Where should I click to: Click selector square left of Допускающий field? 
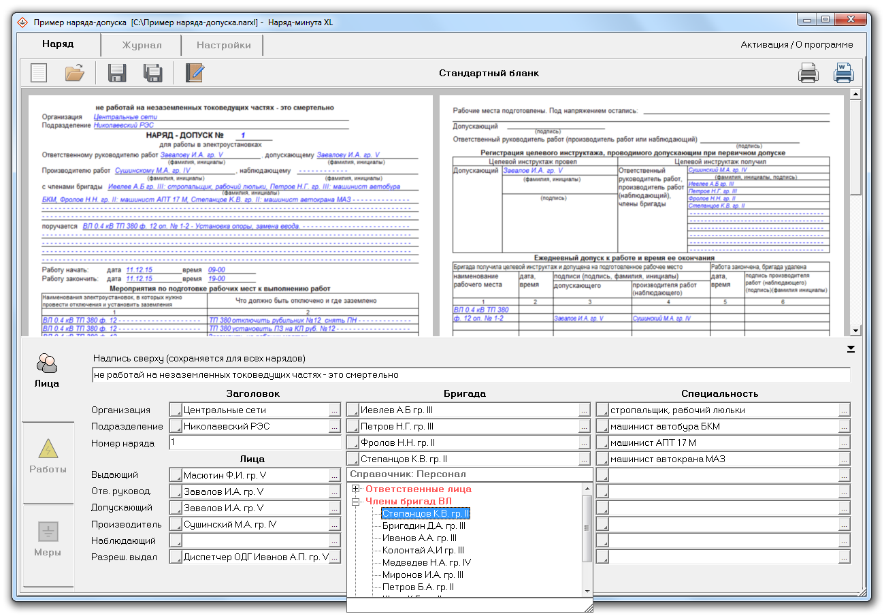176,508
